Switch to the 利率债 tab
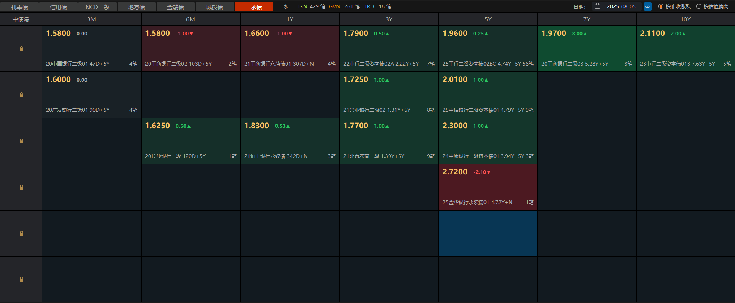The height and width of the screenshot is (303, 735). (20, 7)
